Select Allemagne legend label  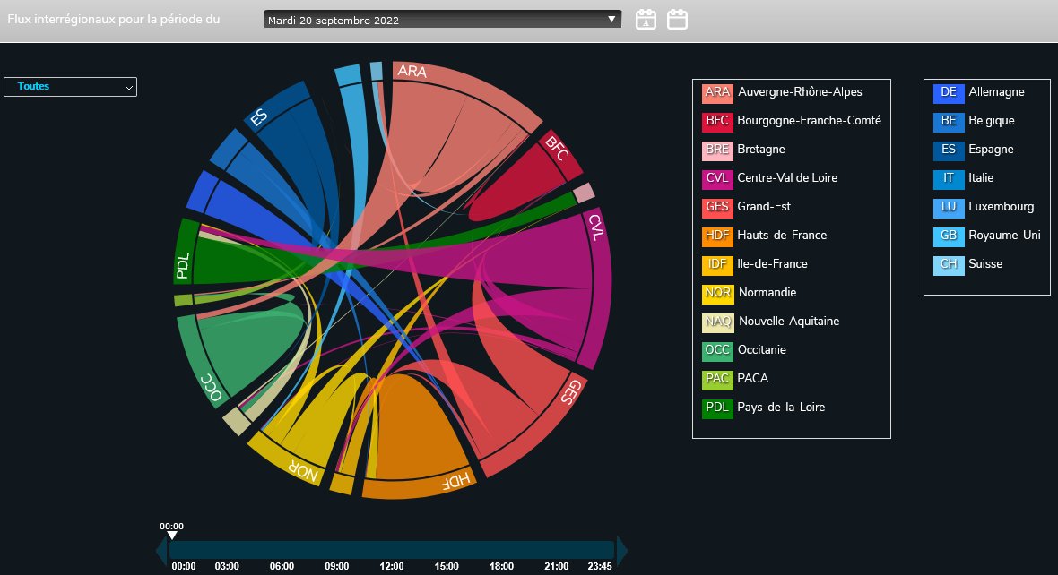click(x=997, y=92)
